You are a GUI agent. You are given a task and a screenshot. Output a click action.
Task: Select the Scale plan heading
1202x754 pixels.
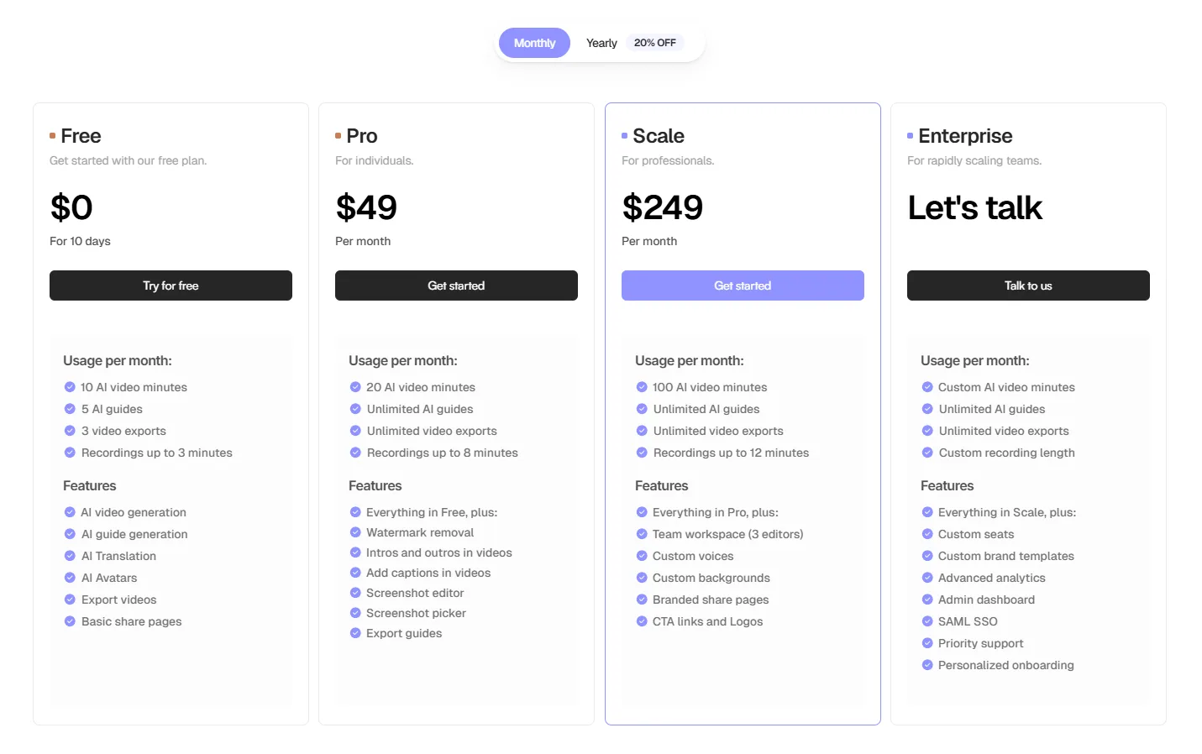(x=659, y=136)
